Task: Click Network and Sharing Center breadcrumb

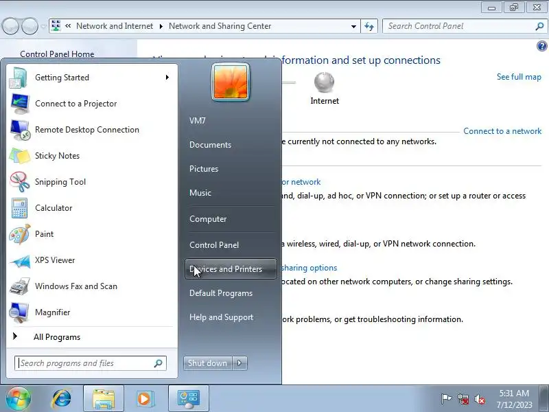Action: (220, 26)
